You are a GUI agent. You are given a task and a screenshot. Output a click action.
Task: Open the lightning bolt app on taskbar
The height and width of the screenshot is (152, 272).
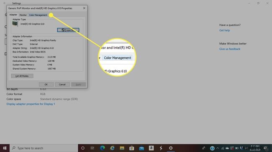pos(161,148)
